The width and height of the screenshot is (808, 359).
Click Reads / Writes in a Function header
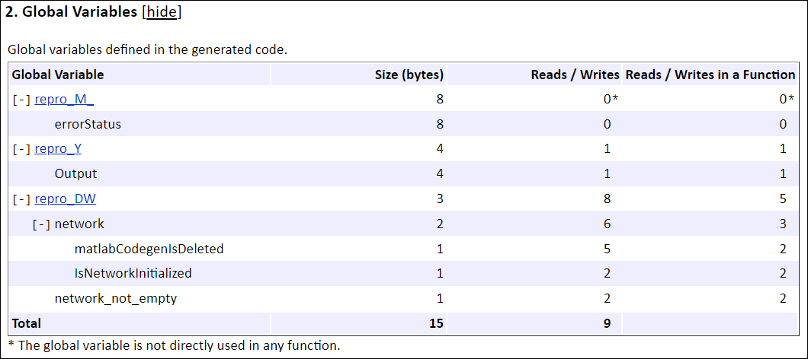pyautogui.click(x=710, y=75)
